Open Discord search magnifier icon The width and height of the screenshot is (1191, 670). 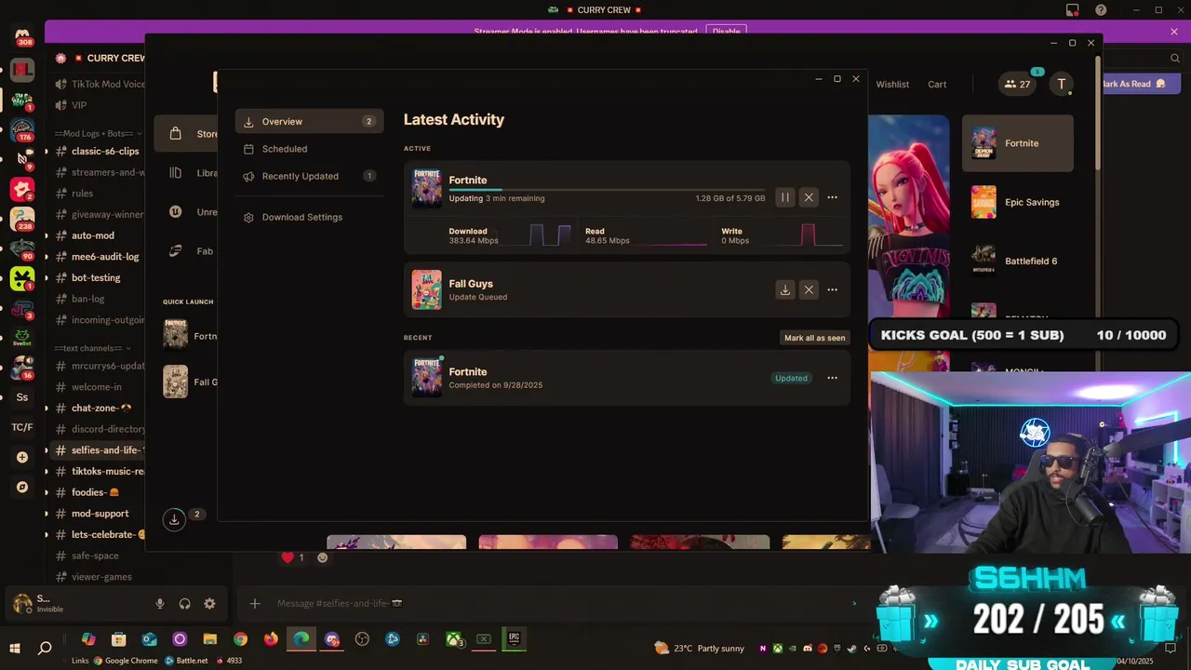1175,58
